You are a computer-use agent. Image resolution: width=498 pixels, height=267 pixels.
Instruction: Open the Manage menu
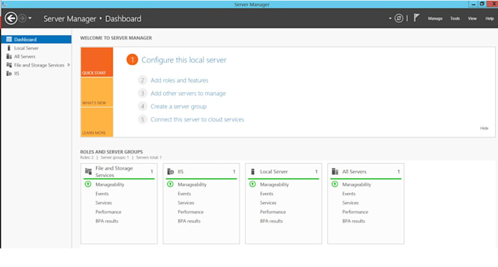point(435,19)
